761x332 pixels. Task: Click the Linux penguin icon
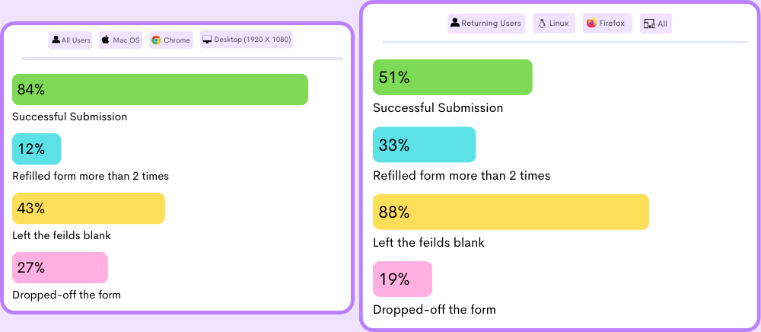pos(542,24)
